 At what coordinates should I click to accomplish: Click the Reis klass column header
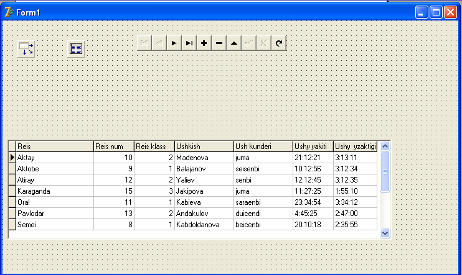tap(154, 147)
